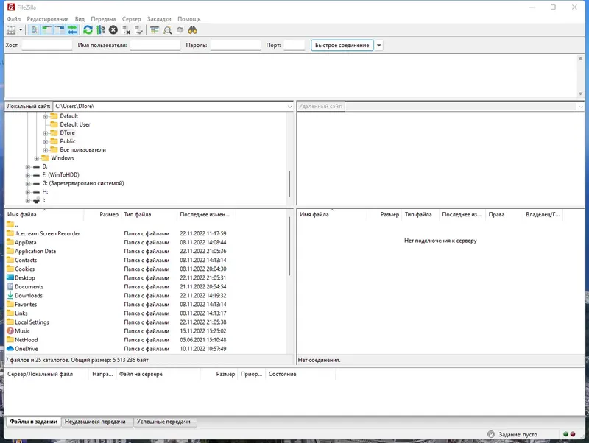589x443 pixels.
Task: Toggle transfer queue display
Action: [72, 30]
